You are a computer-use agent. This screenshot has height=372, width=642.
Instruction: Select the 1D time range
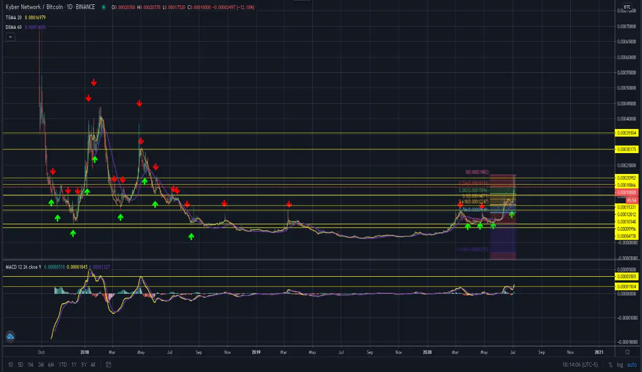pyautogui.click(x=11, y=365)
